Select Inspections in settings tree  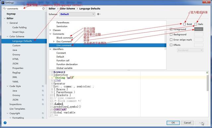click(16, 104)
